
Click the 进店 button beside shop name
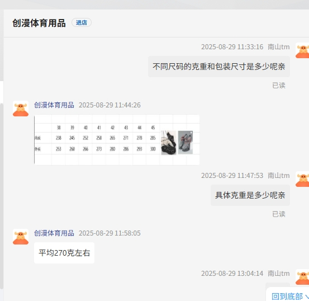click(x=82, y=22)
